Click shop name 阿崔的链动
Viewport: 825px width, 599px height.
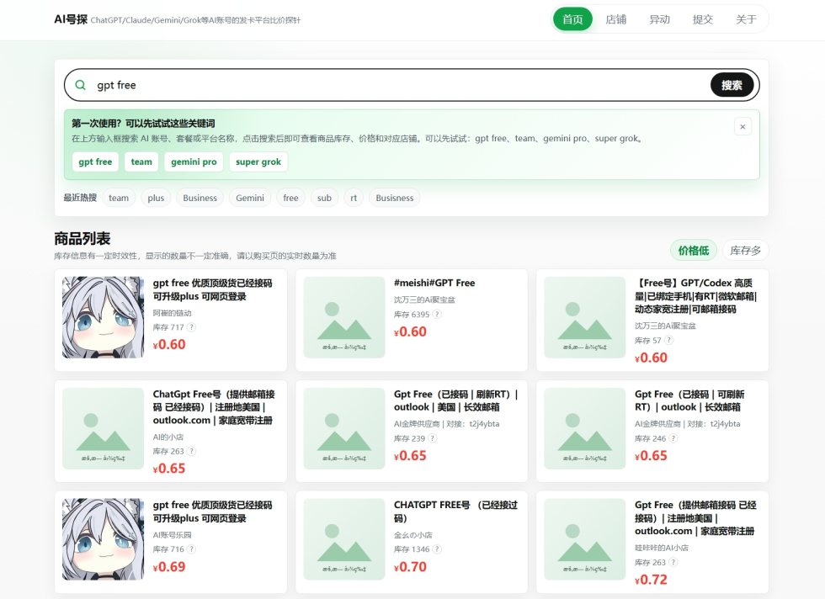(172, 313)
